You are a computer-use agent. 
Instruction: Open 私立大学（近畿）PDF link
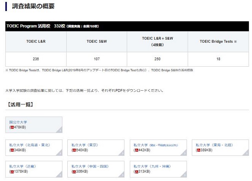(22, 166)
